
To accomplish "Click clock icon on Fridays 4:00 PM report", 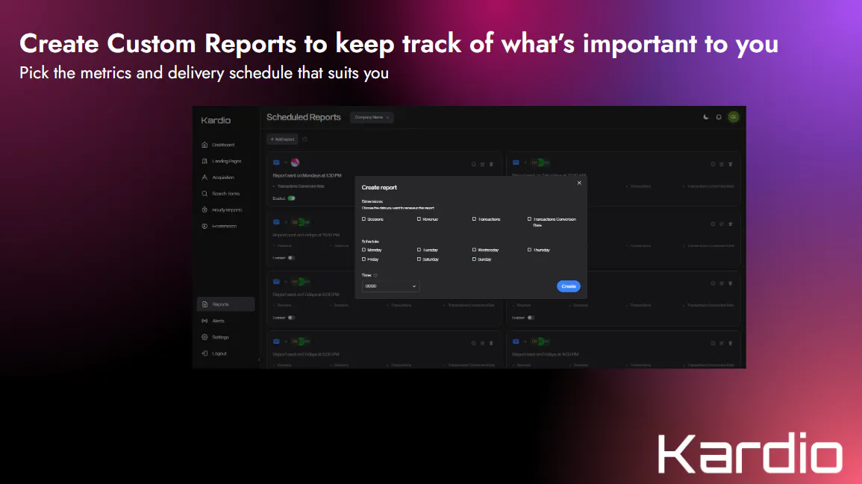I will click(713, 343).
